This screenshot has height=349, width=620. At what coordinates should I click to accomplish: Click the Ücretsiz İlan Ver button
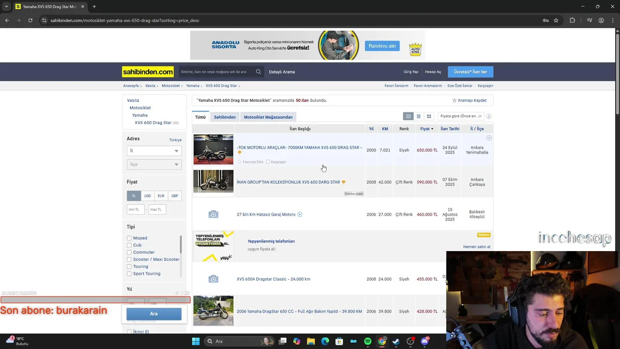(470, 72)
